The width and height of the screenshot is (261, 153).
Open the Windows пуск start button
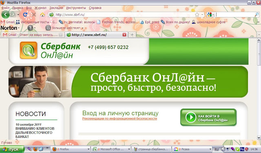12,149
